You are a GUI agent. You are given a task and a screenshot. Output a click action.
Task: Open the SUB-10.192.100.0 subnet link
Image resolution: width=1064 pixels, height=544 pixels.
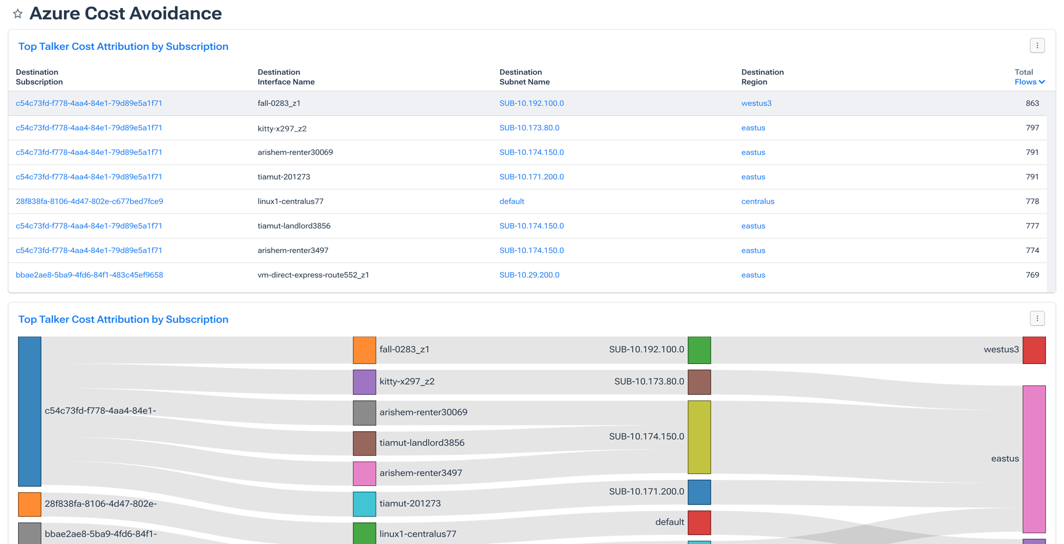[531, 103]
